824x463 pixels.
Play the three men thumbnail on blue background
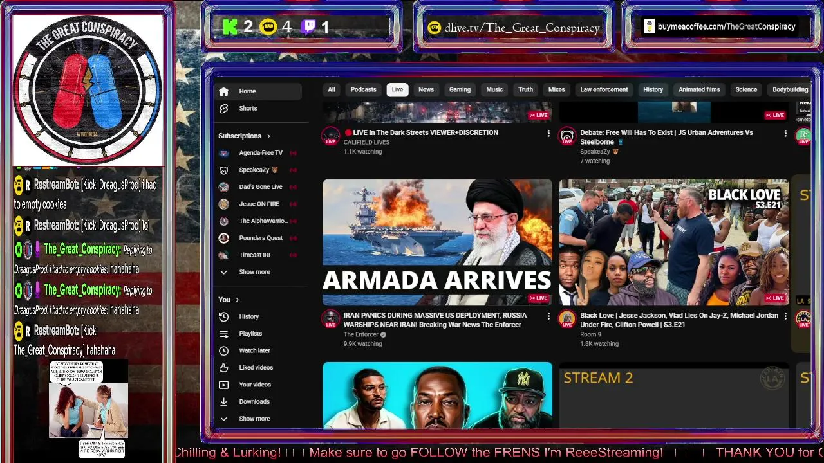coord(437,395)
